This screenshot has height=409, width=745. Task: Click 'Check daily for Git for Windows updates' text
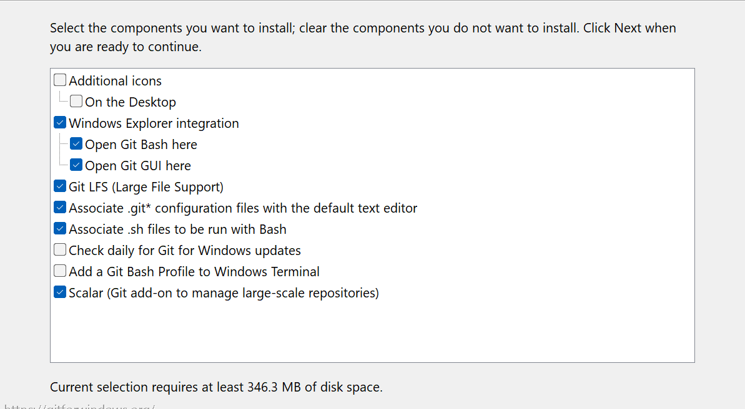185,251
